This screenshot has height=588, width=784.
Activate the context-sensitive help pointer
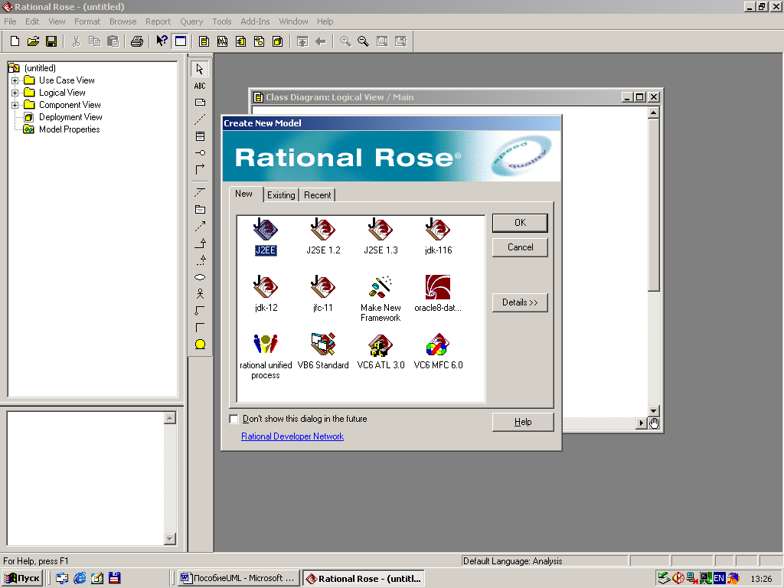pyautogui.click(x=162, y=41)
